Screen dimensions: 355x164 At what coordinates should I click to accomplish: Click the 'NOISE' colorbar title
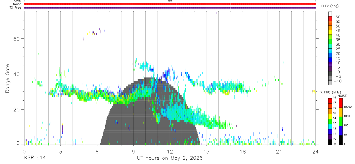pos(342,96)
